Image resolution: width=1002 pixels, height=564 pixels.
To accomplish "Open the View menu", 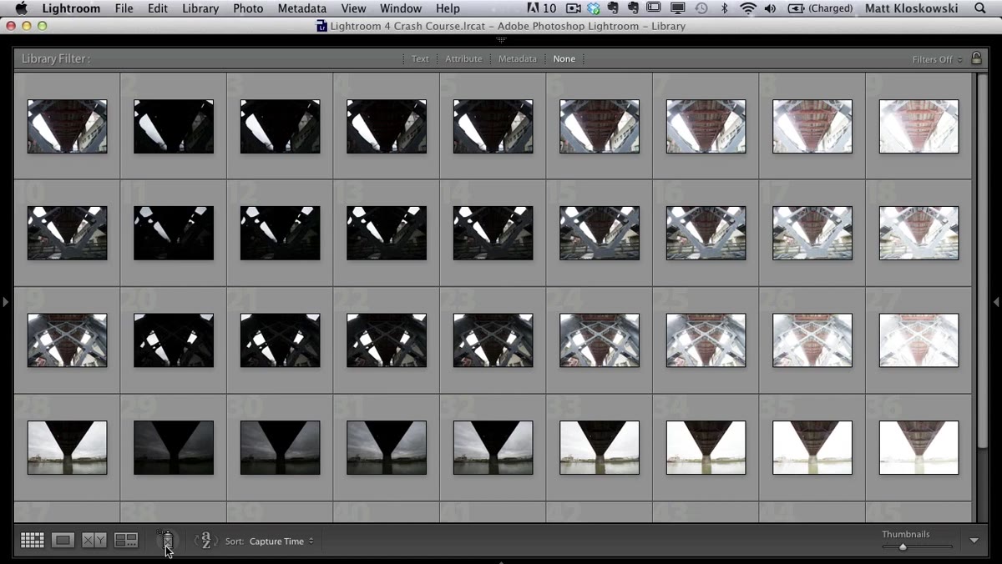I will (353, 8).
